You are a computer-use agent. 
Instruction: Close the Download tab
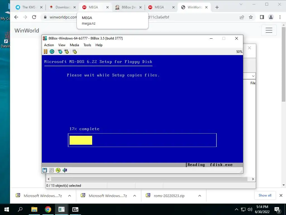(74, 7)
